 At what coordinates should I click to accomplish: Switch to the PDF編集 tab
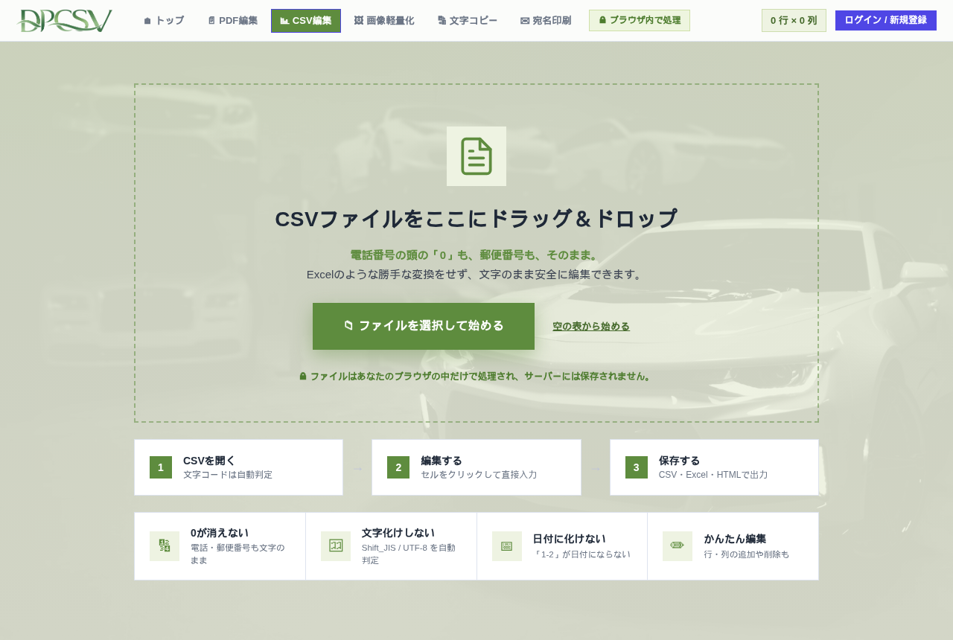pyautogui.click(x=232, y=21)
